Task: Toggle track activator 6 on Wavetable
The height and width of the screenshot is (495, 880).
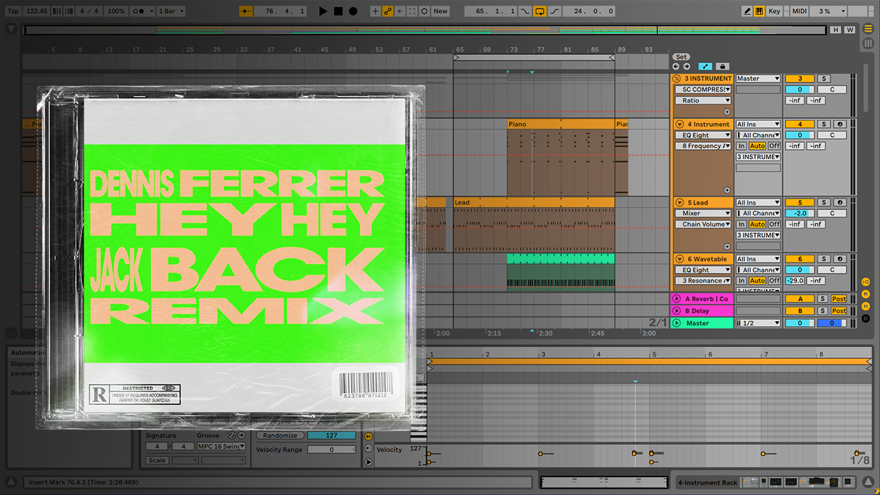Action: pos(800,259)
